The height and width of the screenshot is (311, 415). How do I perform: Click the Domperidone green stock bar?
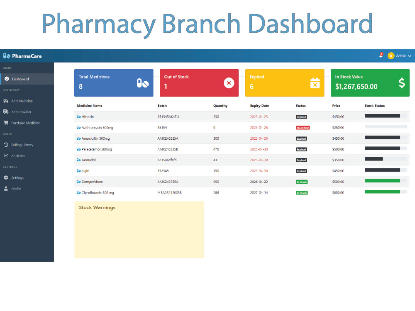382,181
